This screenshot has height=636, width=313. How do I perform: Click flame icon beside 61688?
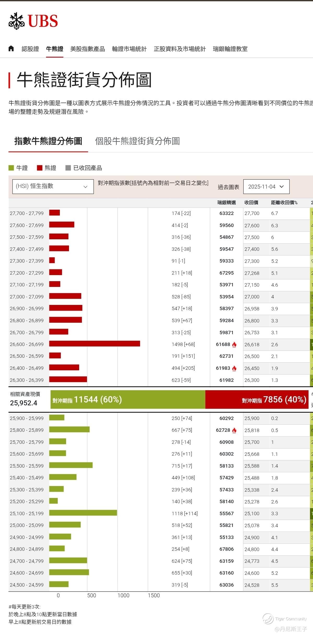pyautogui.click(x=234, y=345)
